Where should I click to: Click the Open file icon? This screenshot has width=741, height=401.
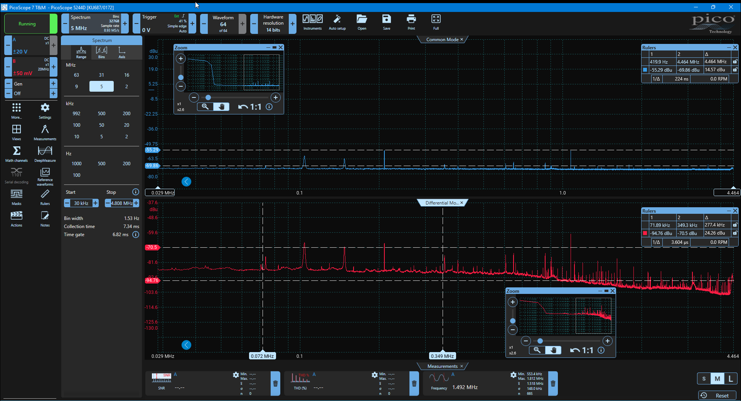(x=362, y=22)
